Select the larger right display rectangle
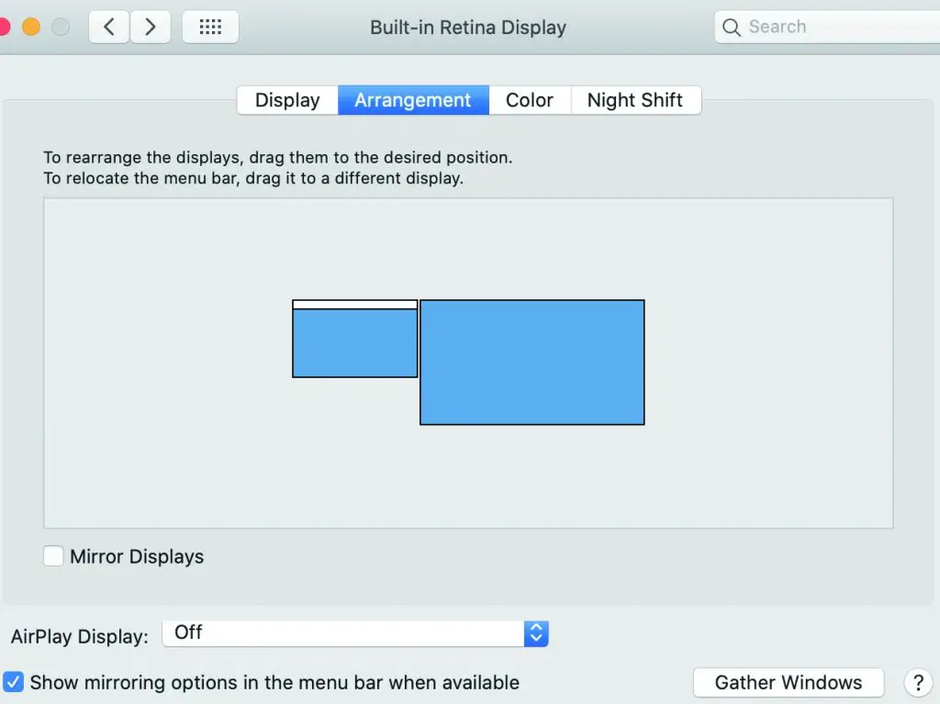The image size is (940, 704). pyautogui.click(x=532, y=363)
